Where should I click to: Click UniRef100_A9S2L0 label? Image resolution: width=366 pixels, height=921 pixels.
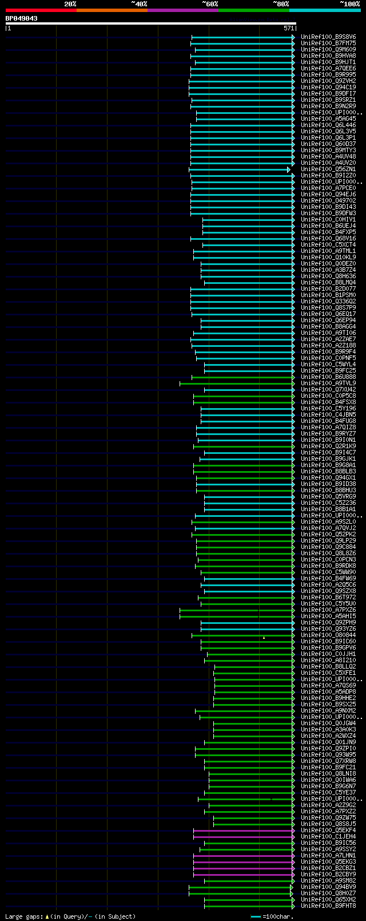coord(328,521)
